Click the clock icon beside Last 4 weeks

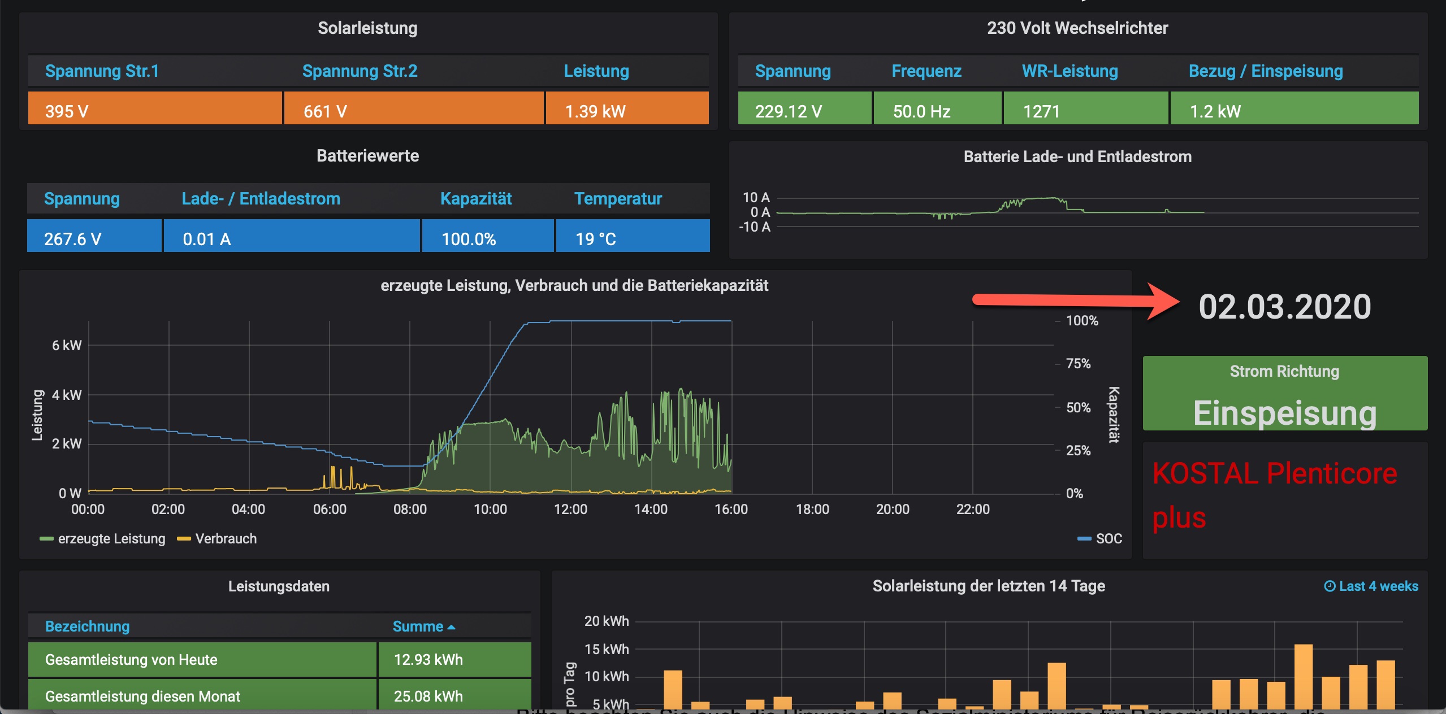point(1330,586)
